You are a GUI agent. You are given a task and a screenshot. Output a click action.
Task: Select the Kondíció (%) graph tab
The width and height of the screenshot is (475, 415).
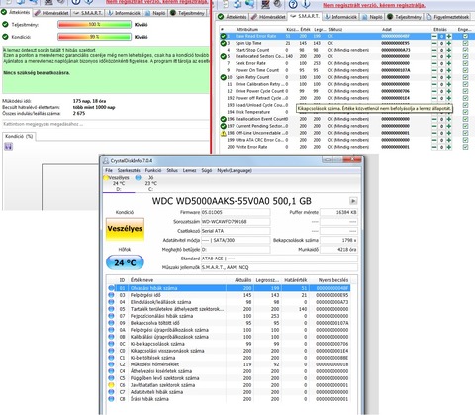click(x=19, y=136)
